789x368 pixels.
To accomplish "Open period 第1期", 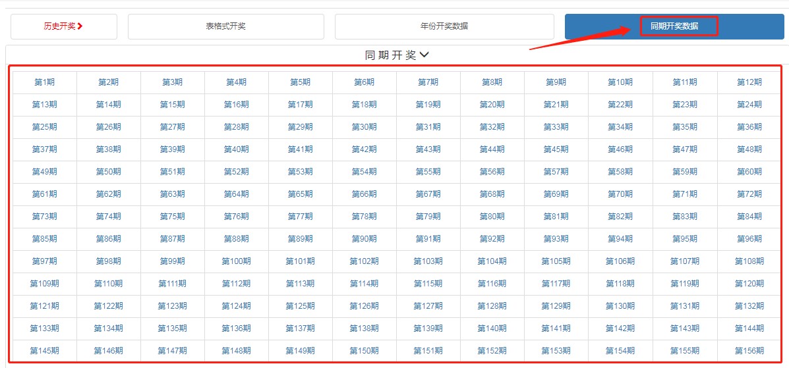I will (x=45, y=82).
